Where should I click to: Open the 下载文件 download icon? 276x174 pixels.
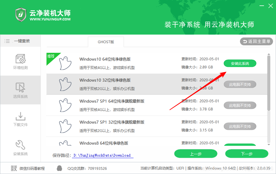click(x=20, y=116)
